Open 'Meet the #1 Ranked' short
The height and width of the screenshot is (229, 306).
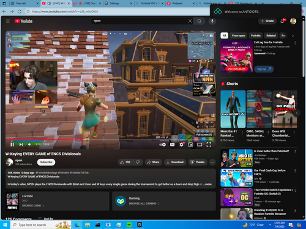[233, 109]
